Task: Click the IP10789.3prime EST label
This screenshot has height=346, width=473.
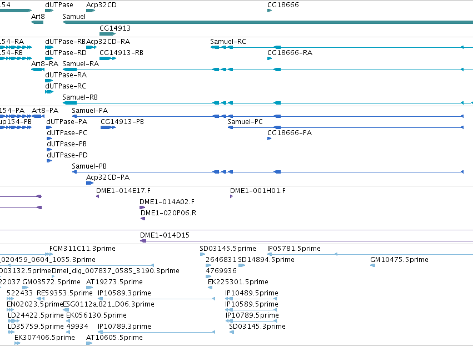Action: 125,327
